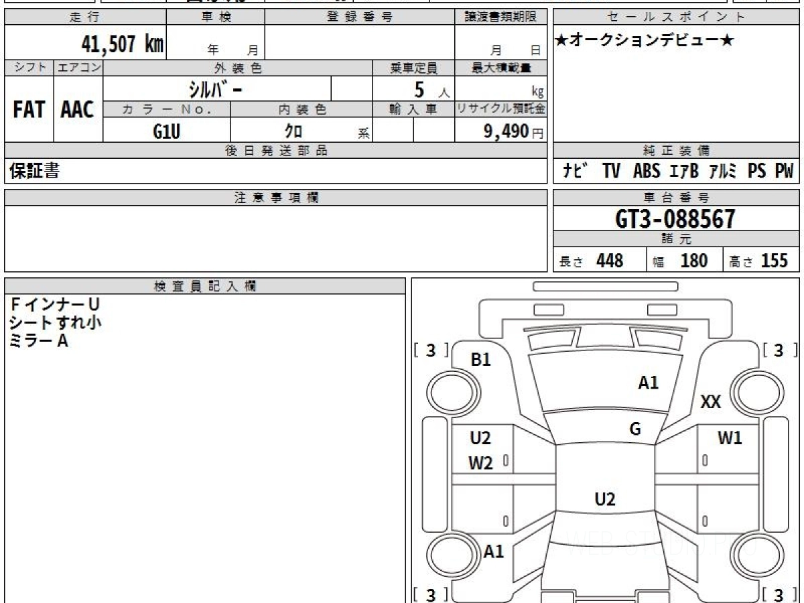
Task: Select the length value 448
Action: tap(609, 261)
